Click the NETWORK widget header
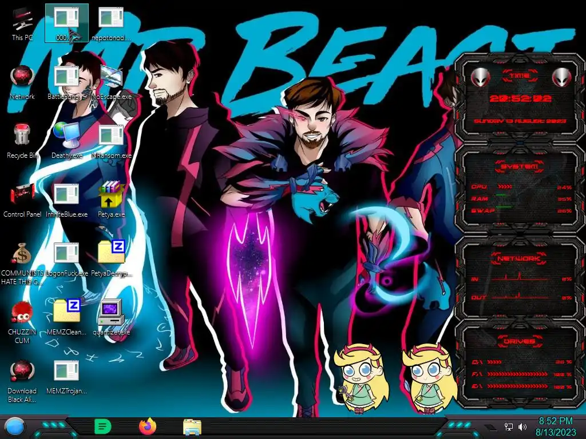Image resolution: width=586 pixels, height=439 pixels. click(519, 258)
